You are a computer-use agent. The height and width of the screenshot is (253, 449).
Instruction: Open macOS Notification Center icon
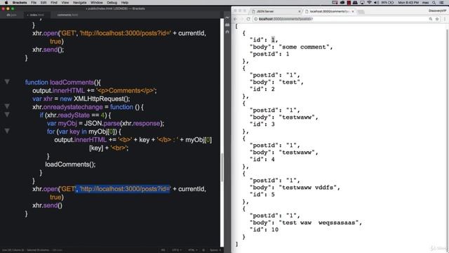coord(442,3)
